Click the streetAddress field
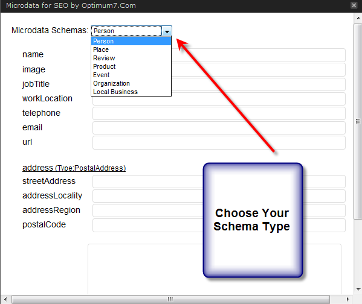Screen dimensions: 362x304 147,182
